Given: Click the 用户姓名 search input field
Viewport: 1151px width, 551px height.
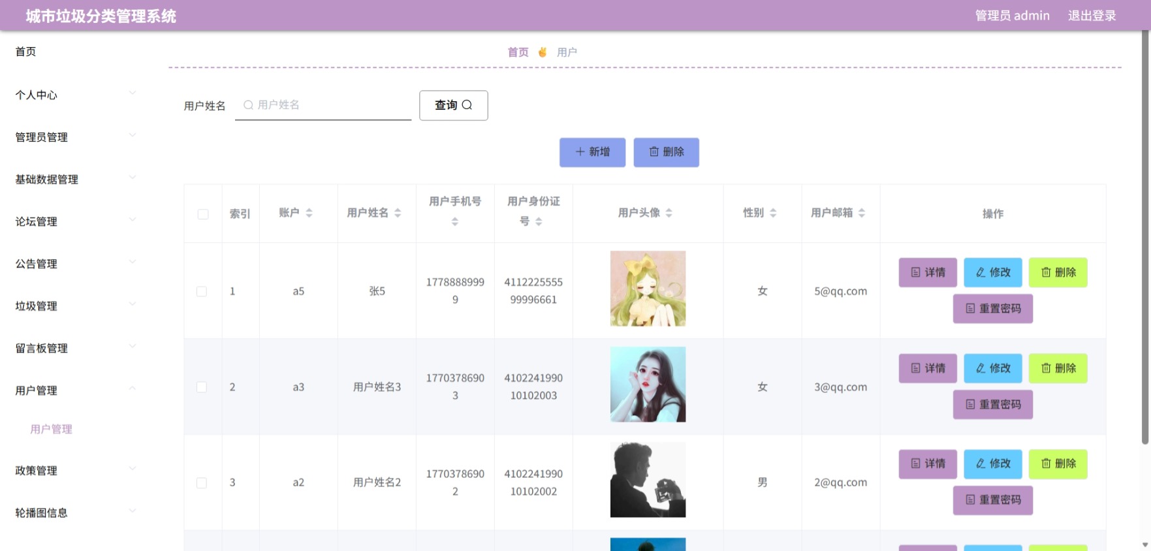Looking at the screenshot, I should 323,105.
